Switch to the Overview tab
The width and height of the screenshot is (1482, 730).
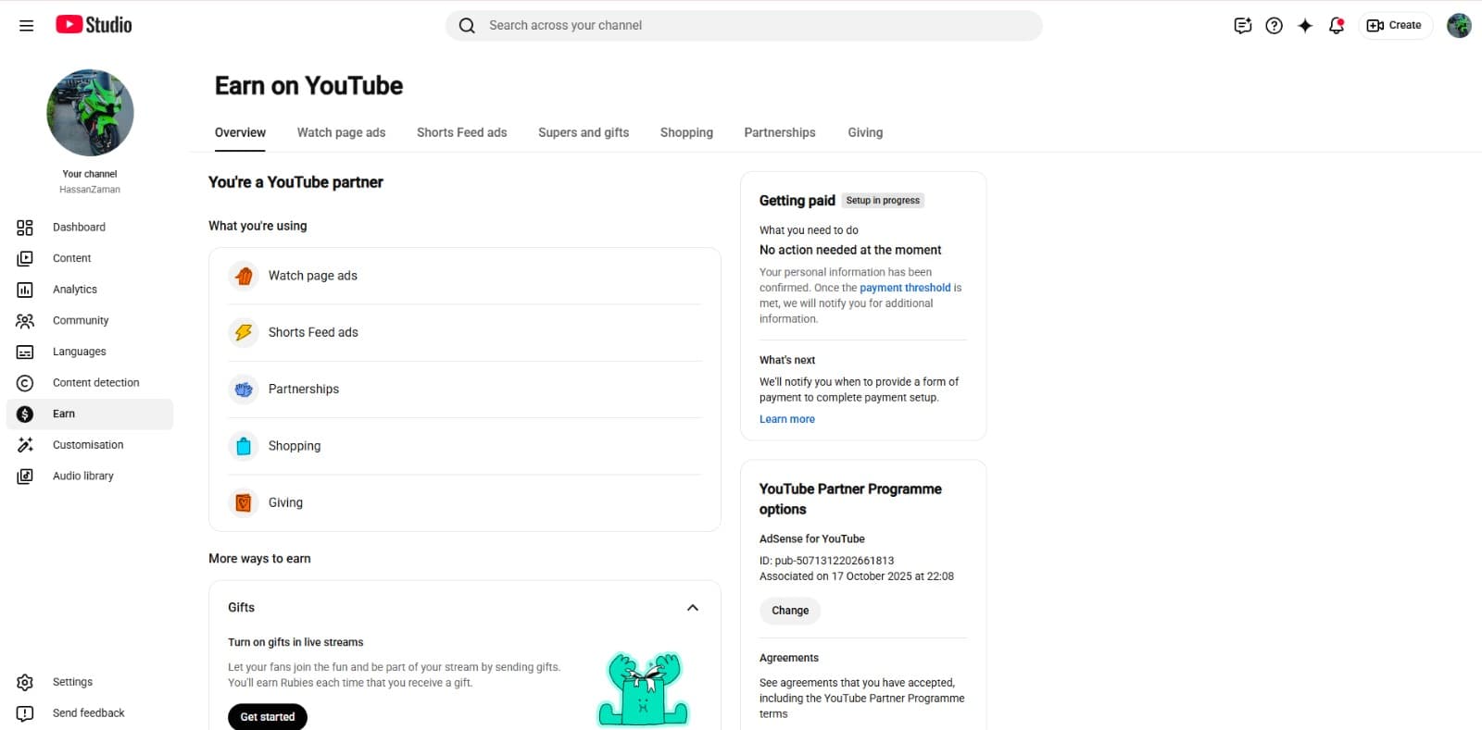(240, 132)
